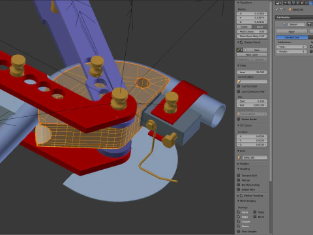Open the Object properties cube tab icon
Viewport: 313px width, 235px height.
point(302,3)
